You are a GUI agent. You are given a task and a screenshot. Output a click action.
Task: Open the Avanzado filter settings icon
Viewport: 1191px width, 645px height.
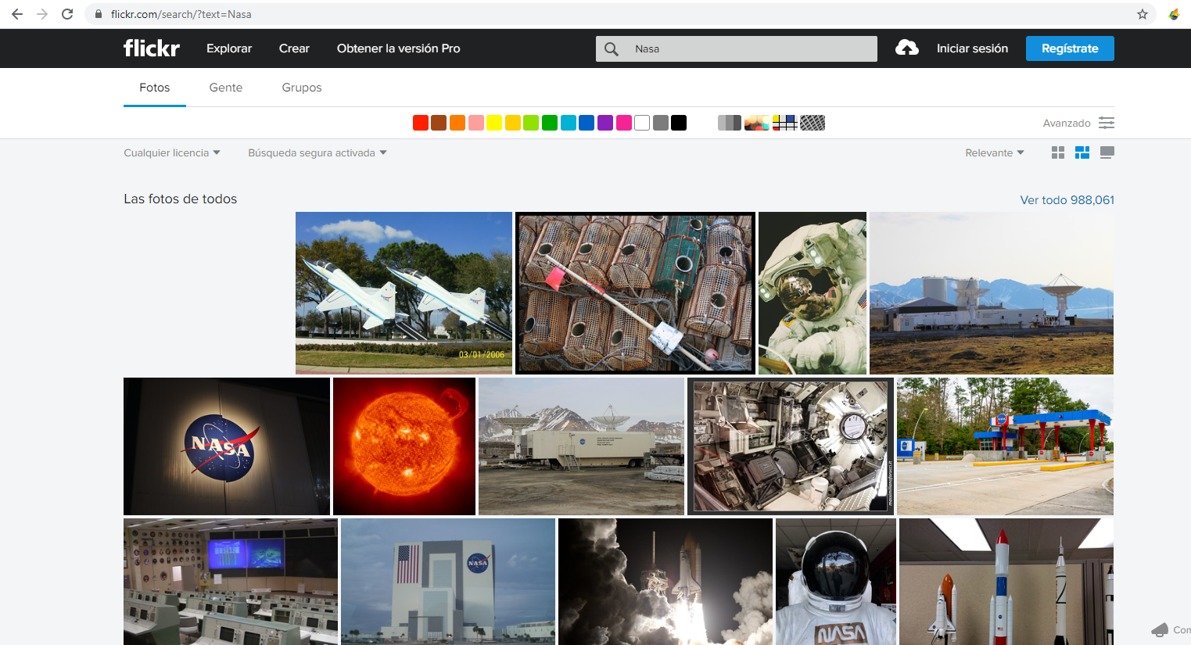(1107, 123)
